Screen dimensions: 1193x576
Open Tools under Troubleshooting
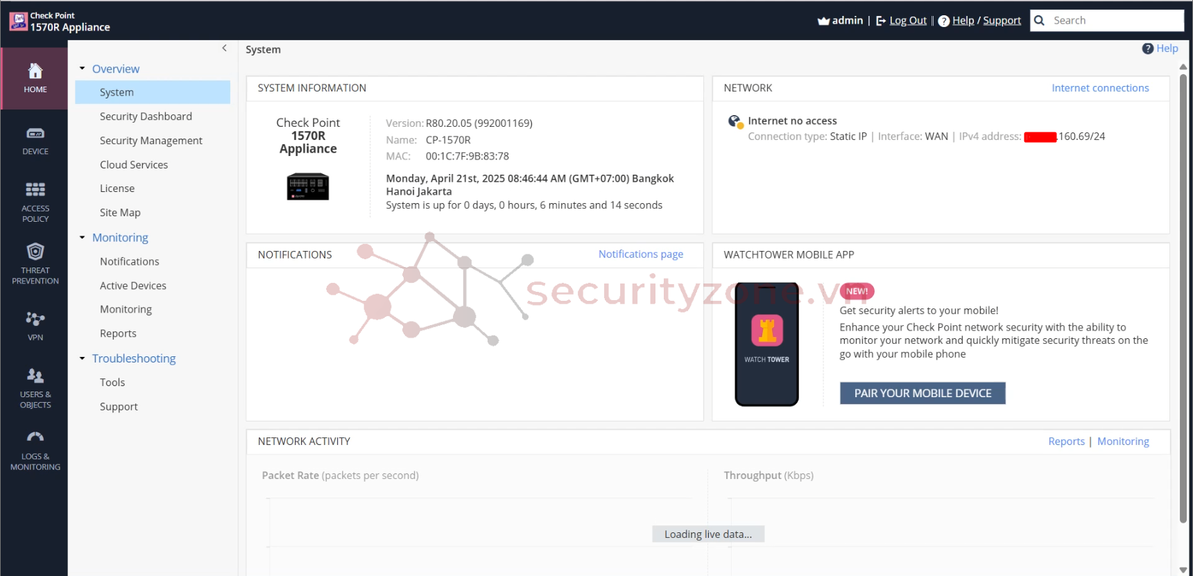coord(112,383)
